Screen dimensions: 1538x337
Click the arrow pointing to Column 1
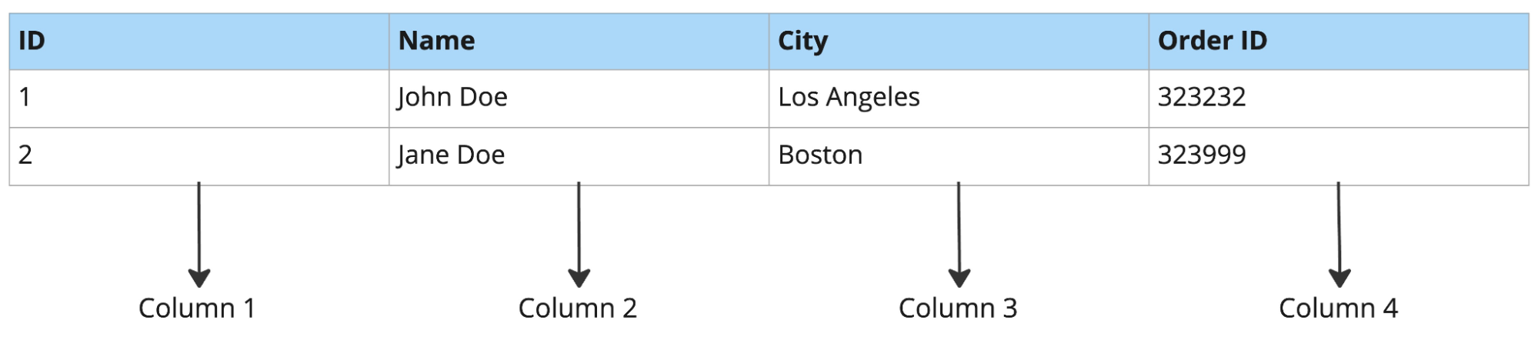tap(199, 235)
